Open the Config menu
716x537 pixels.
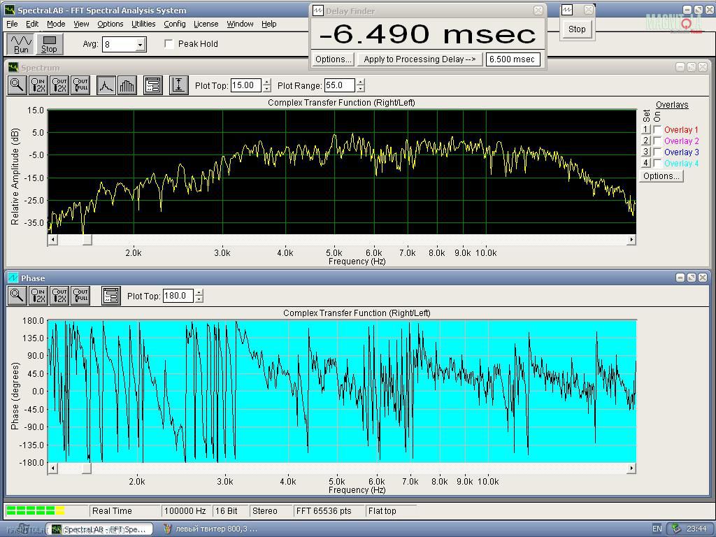[x=174, y=24]
